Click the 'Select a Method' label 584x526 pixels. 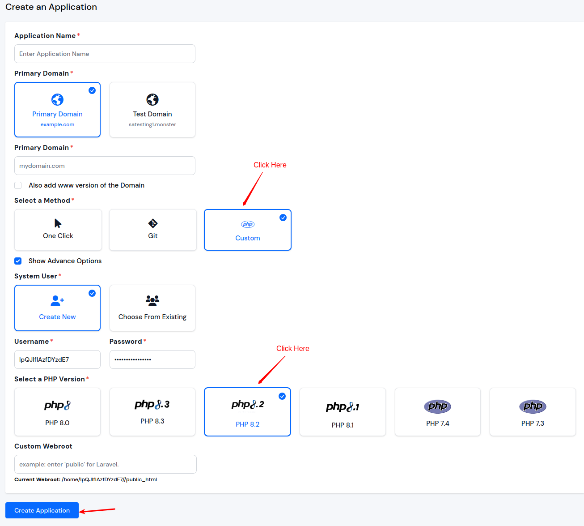tap(42, 201)
